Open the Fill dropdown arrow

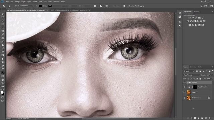[x=212, y=79]
